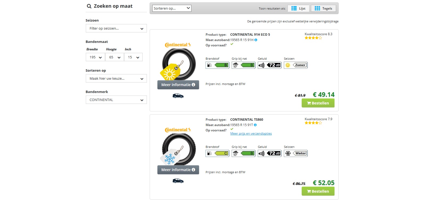Click the summer tire image with sun tag
Image resolution: width=426 pixels, height=202 pixels.
tap(178, 64)
